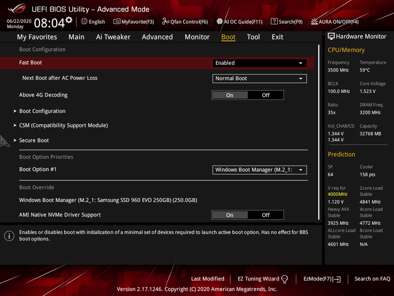Click the EzMode exit arrow icon
Viewport: 394px width, 296px height.
coord(337,279)
